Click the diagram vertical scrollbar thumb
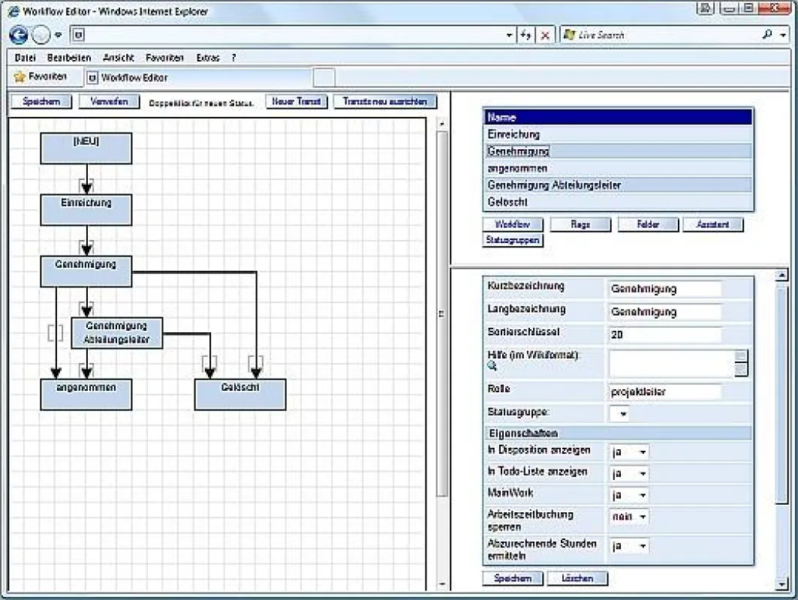Image resolution: width=798 pixels, height=600 pixels. pyautogui.click(x=441, y=313)
